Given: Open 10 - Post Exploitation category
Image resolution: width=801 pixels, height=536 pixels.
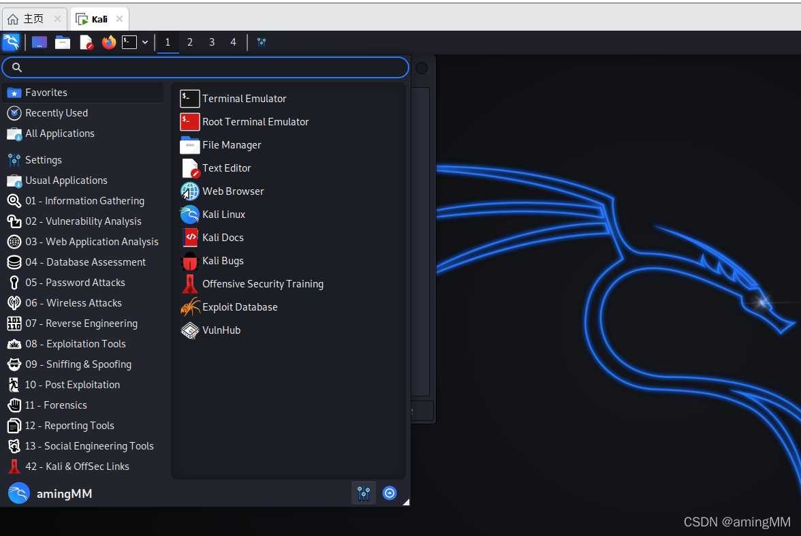Looking at the screenshot, I should click(83, 385).
